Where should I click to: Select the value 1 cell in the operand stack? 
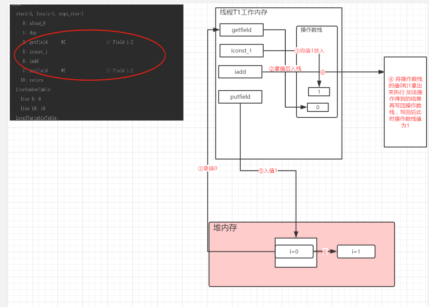pos(319,91)
